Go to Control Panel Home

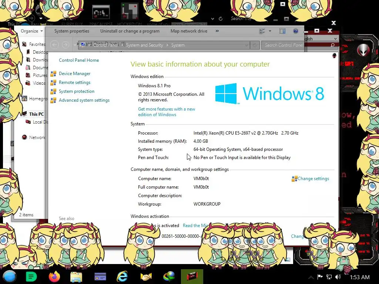point(79,60)
